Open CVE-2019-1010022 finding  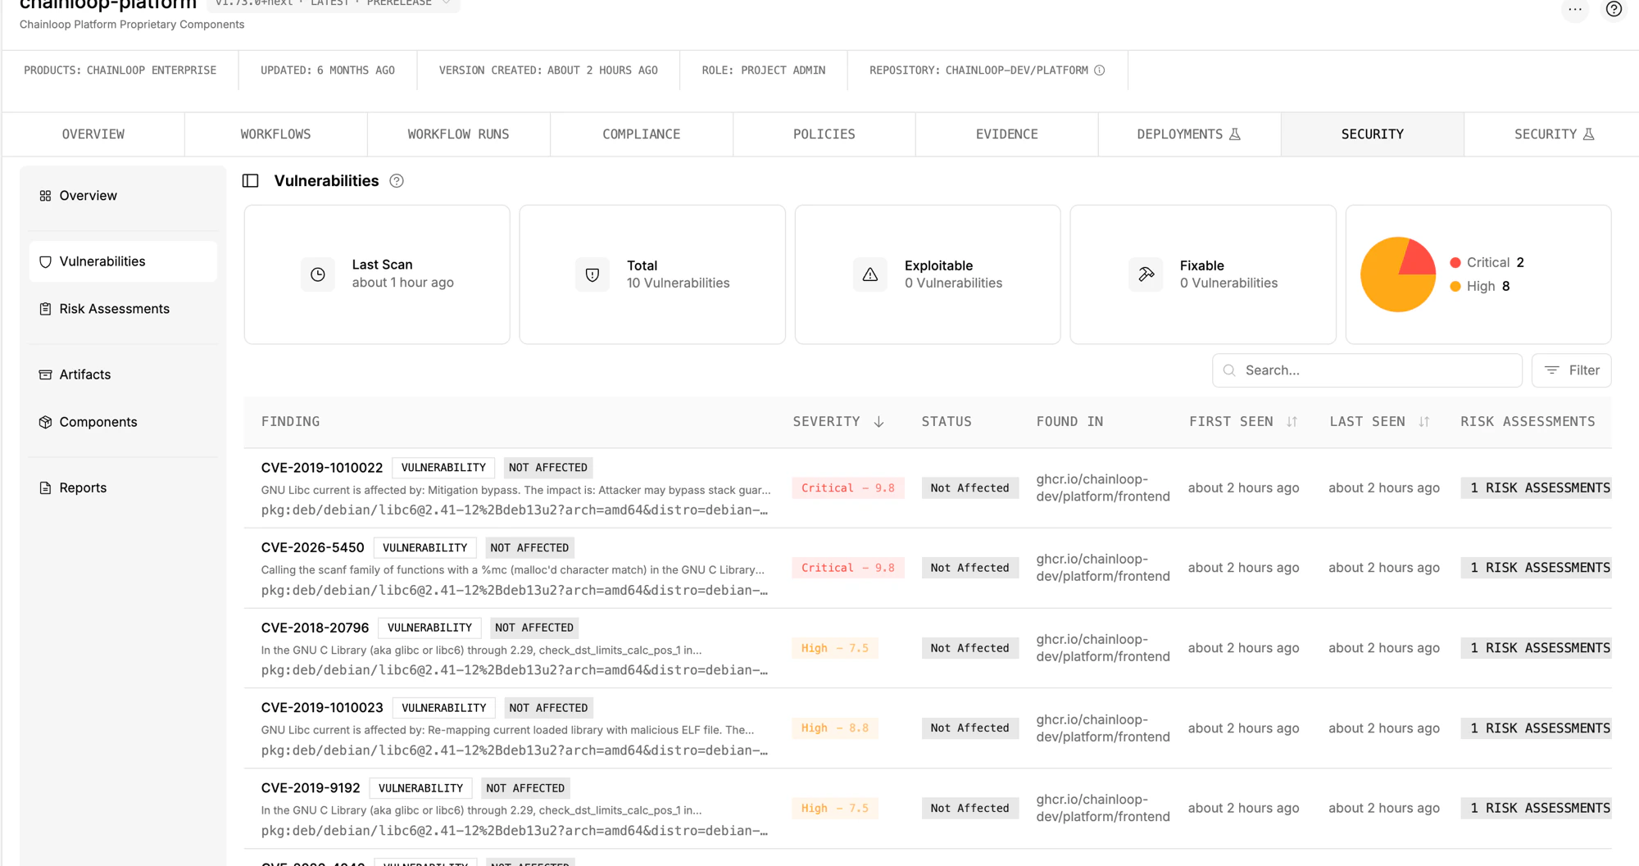pos(321,468)
